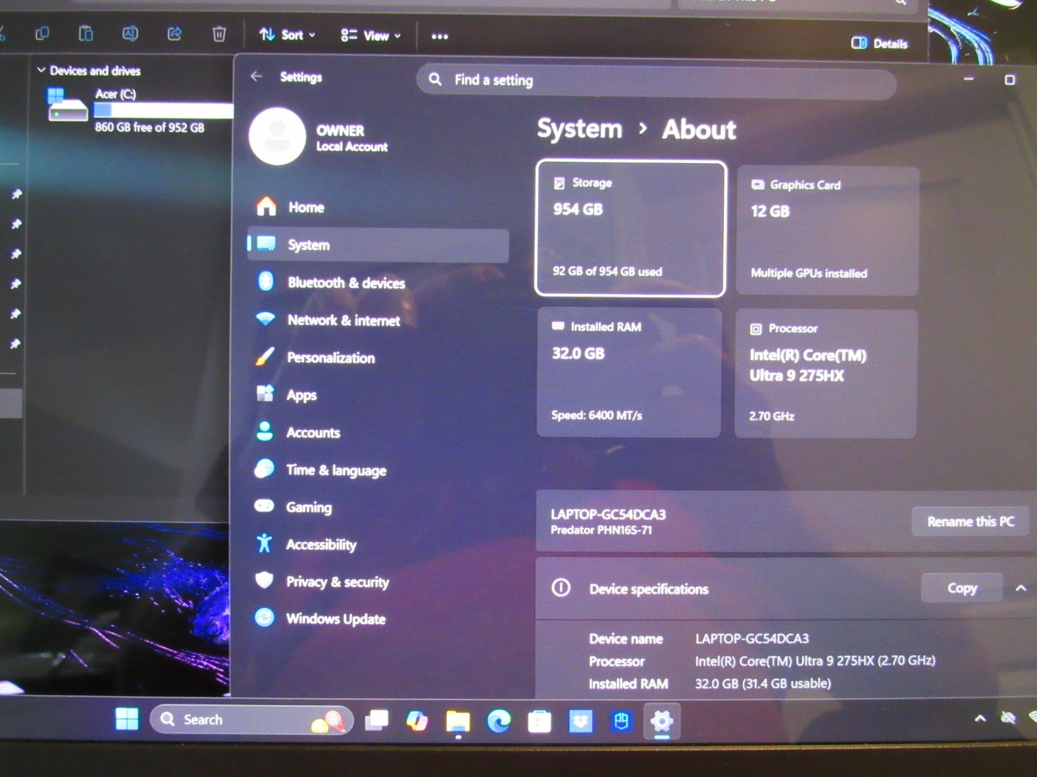Viewport: 1037px width, 777px height.
Task: Click the search magnifier icon in Settings
Action: (x=435, y=80)
